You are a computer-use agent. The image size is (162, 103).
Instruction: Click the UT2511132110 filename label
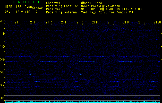click(x=18, y=7)
